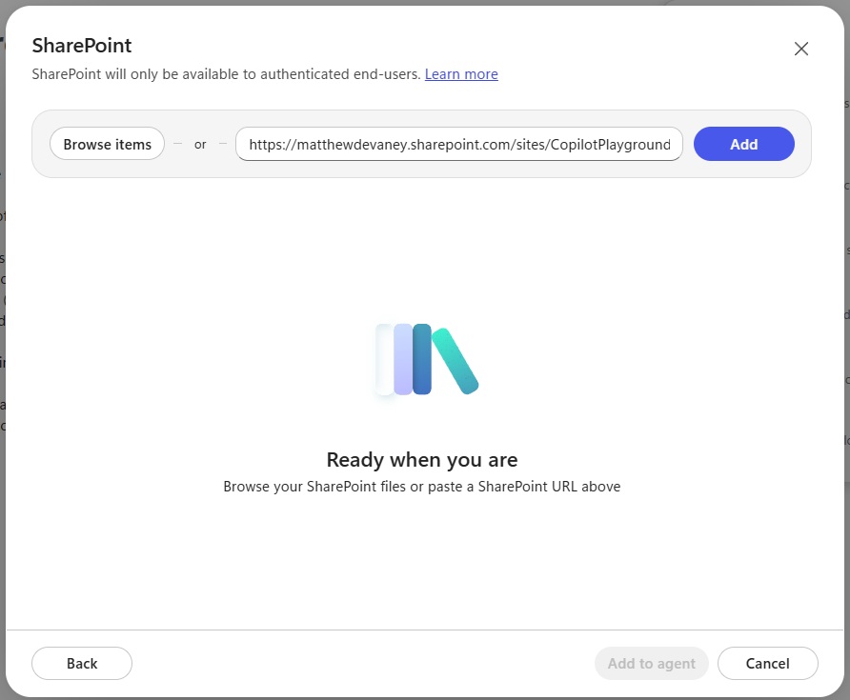Open the Learn more link
The image size is (850, 700).
461,74
